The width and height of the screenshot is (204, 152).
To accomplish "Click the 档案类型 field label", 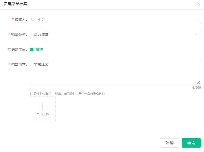I will point(19,34).
